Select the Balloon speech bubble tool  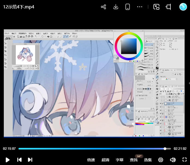[157, 116]
